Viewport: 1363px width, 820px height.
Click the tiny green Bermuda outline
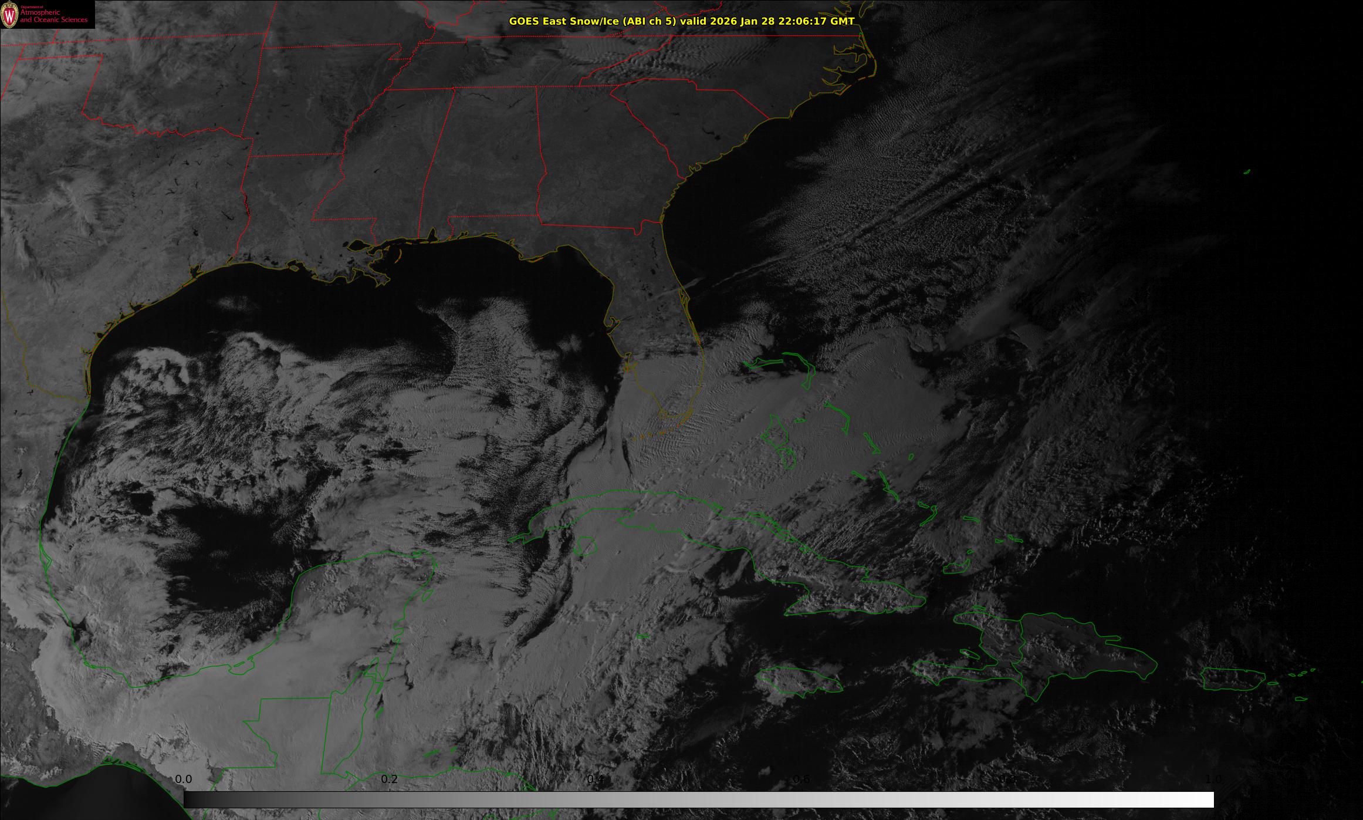pyautogui.click(x=1246, y=172)
